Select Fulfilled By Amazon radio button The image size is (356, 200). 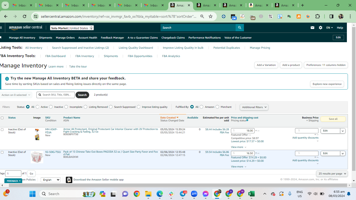pos(201,107)
